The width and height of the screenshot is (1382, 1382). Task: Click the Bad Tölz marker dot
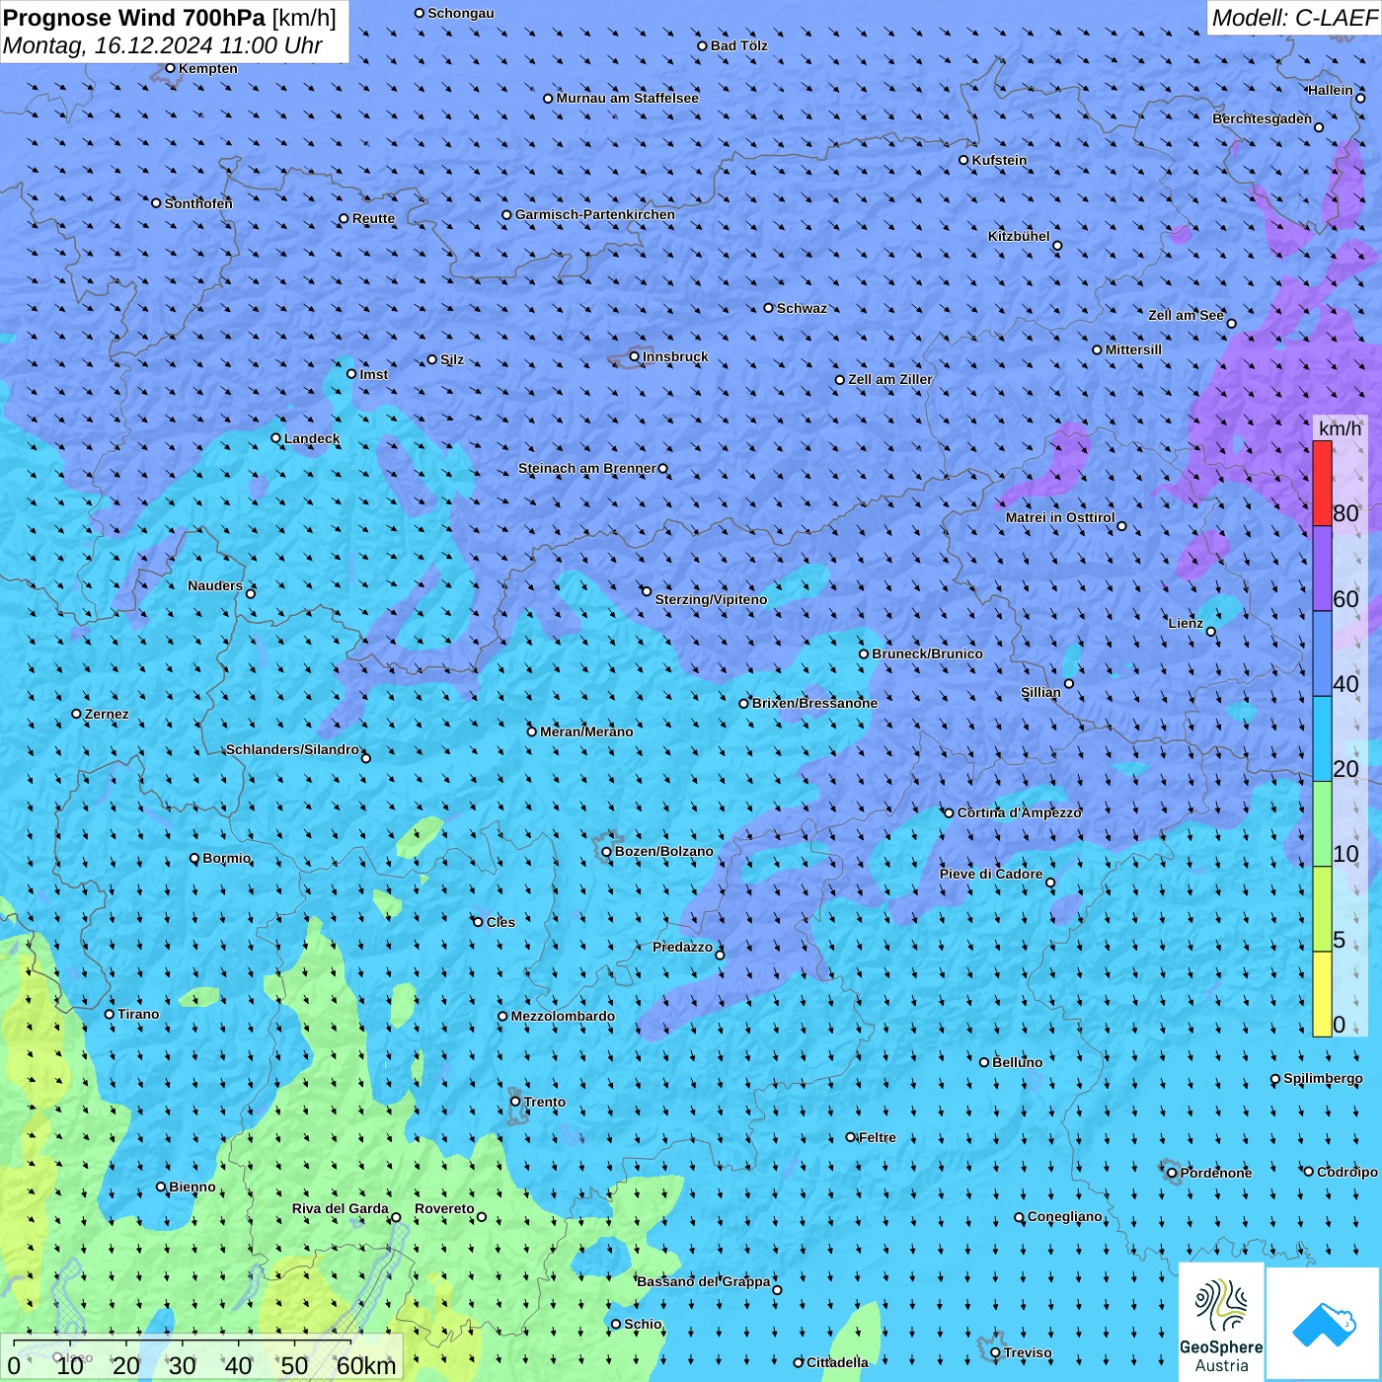point(703,45)
